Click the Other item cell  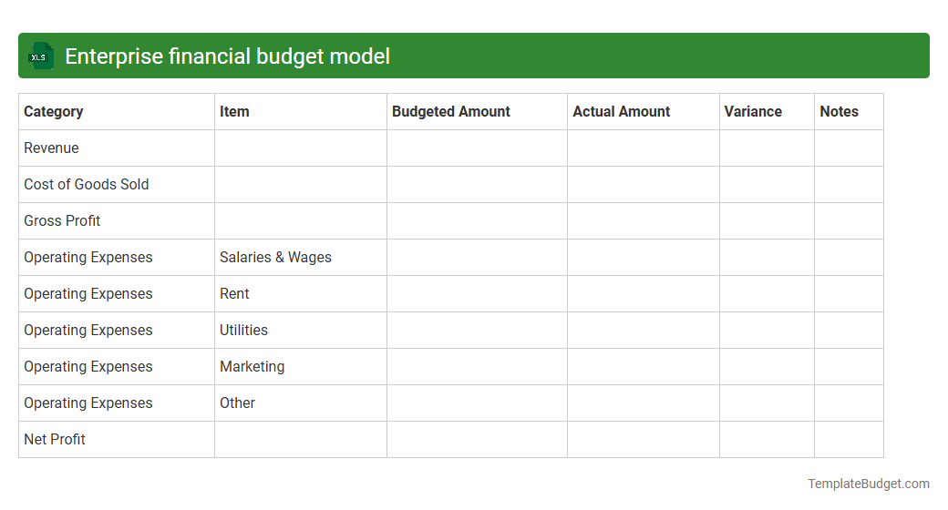pyautogui.click(x=301, y=403)
